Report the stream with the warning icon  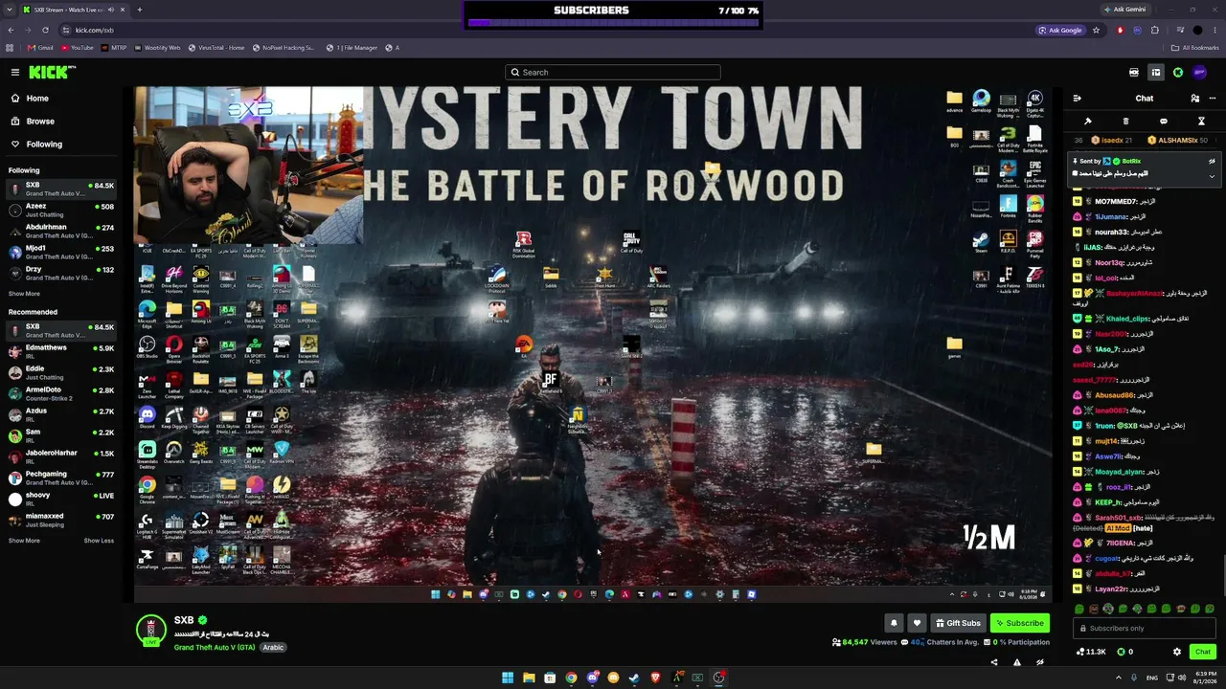pos(1016,662)
